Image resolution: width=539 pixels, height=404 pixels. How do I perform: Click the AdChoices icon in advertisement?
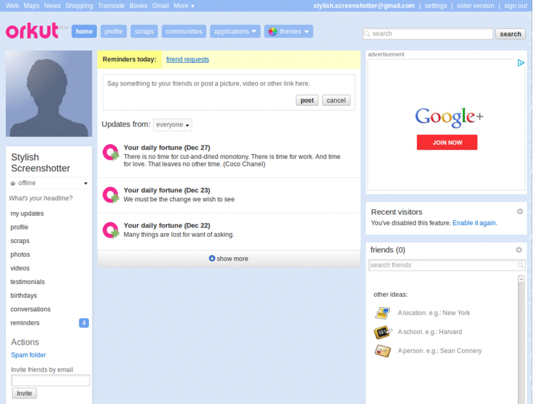[521, 63]
